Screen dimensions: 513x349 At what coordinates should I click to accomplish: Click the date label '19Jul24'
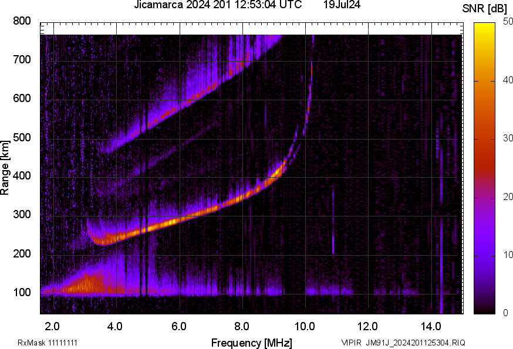(x=342, y=5)
